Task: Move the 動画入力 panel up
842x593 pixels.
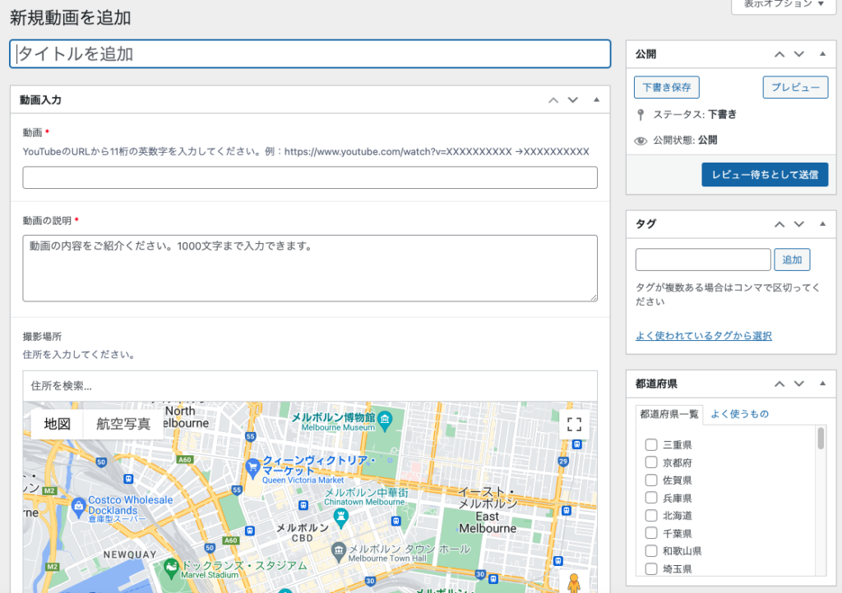Action: [x=553, y=100]
